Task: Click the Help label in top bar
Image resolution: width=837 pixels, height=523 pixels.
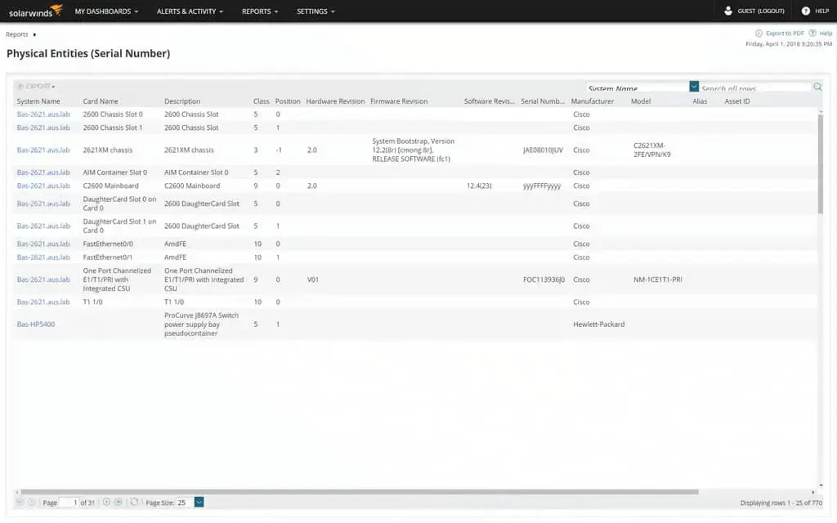Action: [x=822, y=11]
